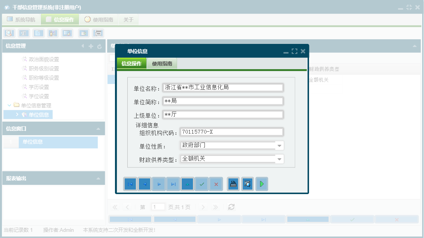This screenshot has height=238, width=424.
Task: Open the 系统导航 menu
Action: (21, 18)
